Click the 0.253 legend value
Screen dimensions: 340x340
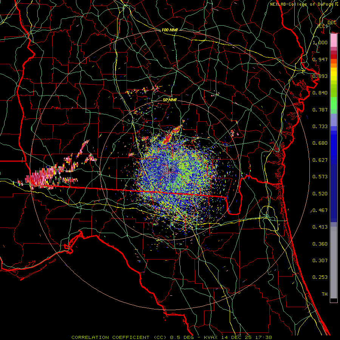(320, 277)
